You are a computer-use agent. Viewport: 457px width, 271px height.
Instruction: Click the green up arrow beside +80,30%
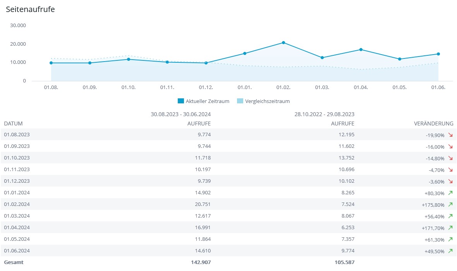pyautogui.click(x=450, y=193)
